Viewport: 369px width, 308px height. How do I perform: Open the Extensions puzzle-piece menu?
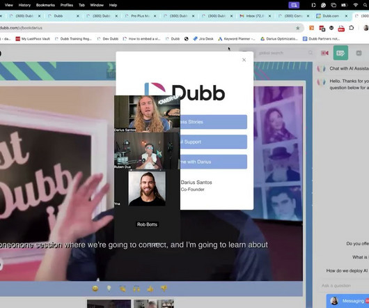point(352,28)
